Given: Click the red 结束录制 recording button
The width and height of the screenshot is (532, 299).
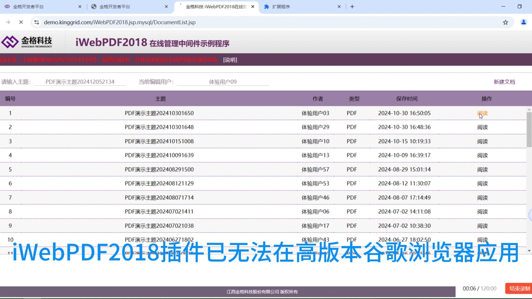Looking at the screenshot, I should point(518,288).
